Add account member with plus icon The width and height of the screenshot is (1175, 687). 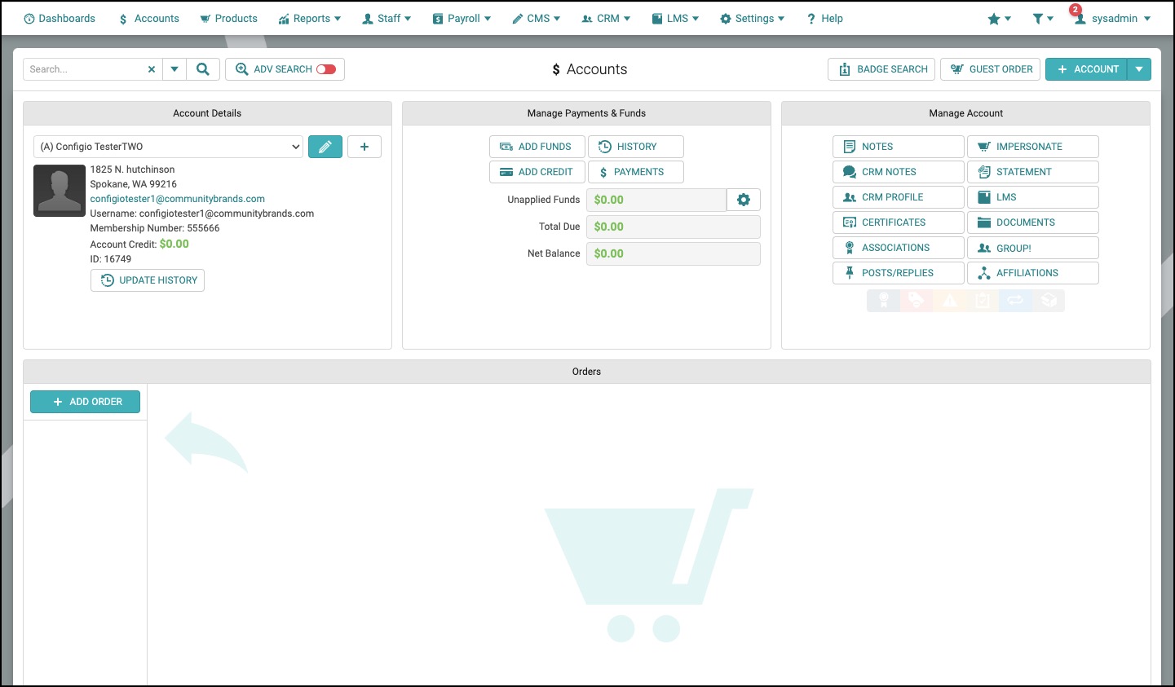pyautogui.click(x=364, y=147)
